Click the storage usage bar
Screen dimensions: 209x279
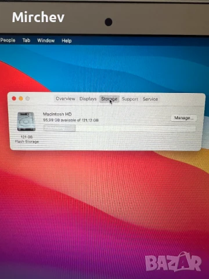[x=120, y=128]
